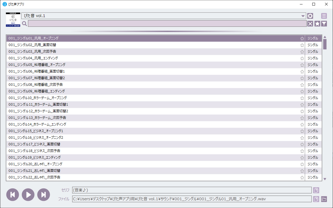The image size is (333, 208).
Task: Open settings with the gear icon
Action: 310,16
